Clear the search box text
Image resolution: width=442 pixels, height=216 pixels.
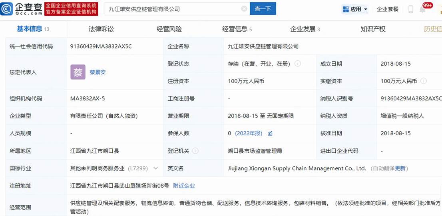click(x=244, y=9)
